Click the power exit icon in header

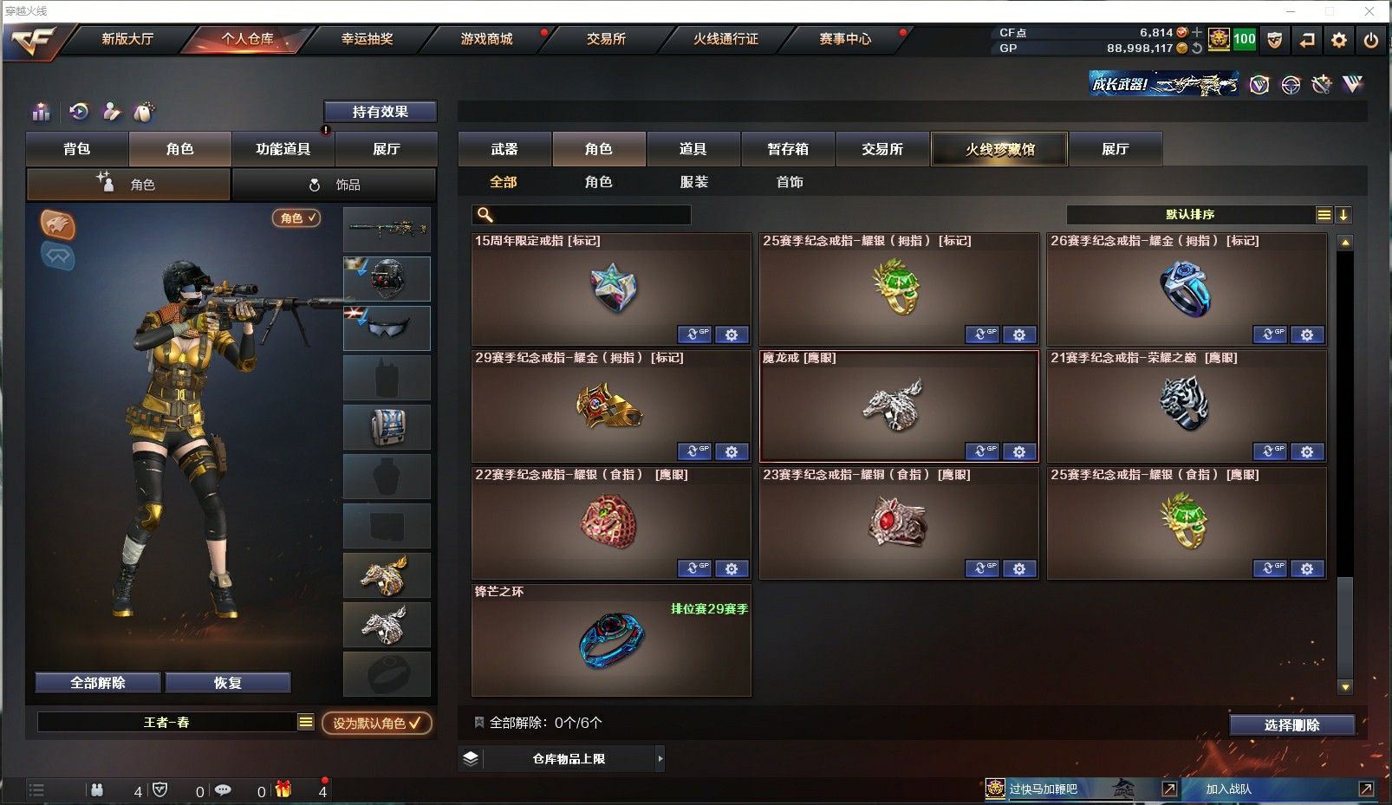tap(1370, 40)
